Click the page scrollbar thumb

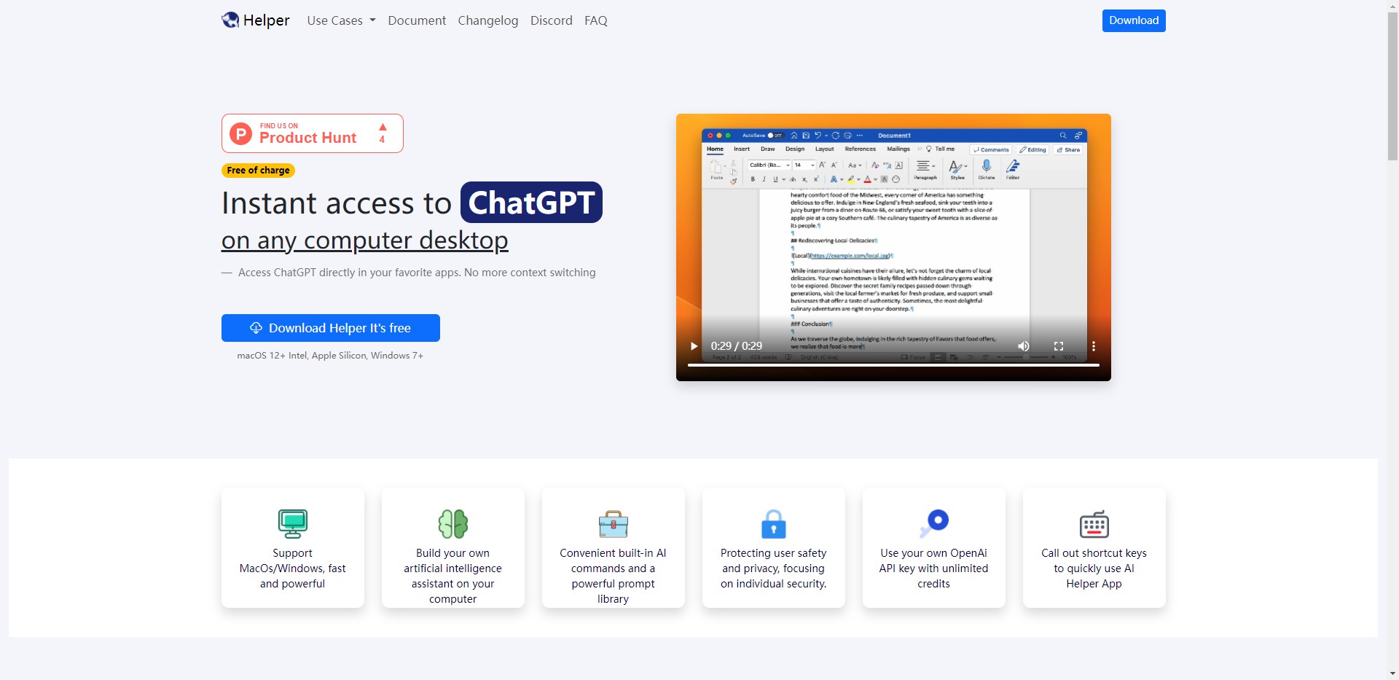pyautogui.click(x=1392, y=86)
